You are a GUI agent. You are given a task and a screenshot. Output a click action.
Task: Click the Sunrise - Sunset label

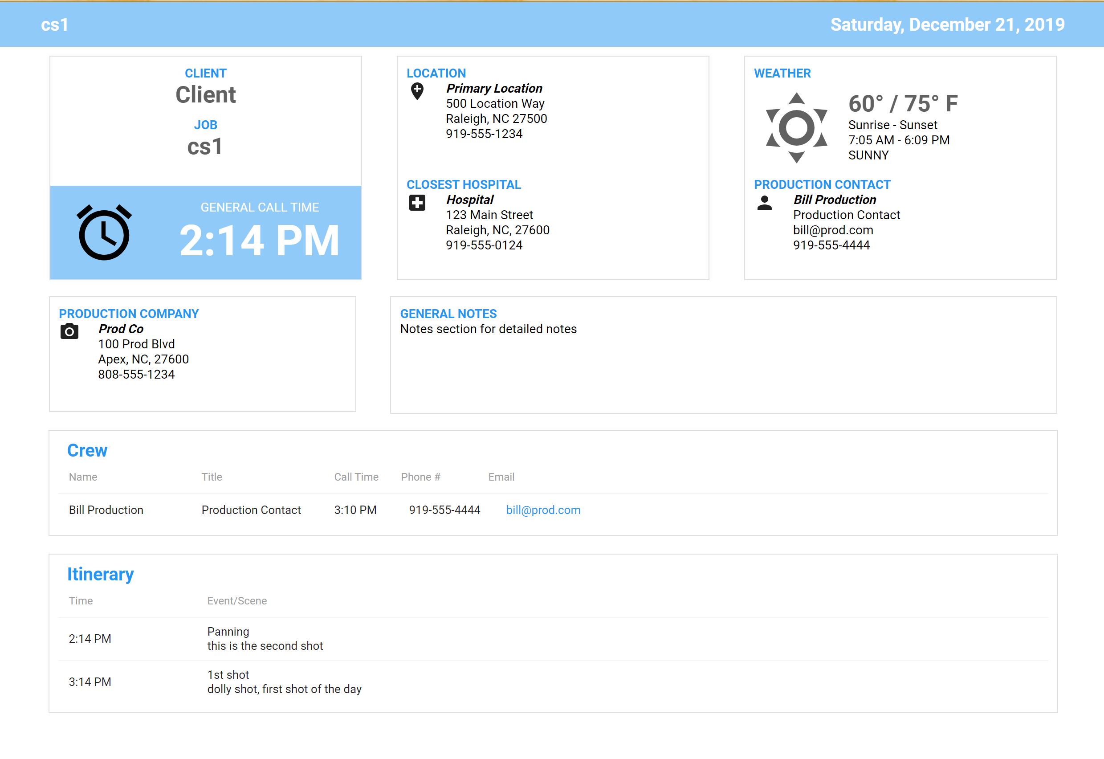[x=893, y=125]
